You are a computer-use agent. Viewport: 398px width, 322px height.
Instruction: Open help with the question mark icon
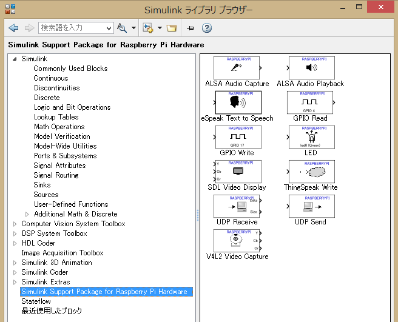(x=207, y=28)
